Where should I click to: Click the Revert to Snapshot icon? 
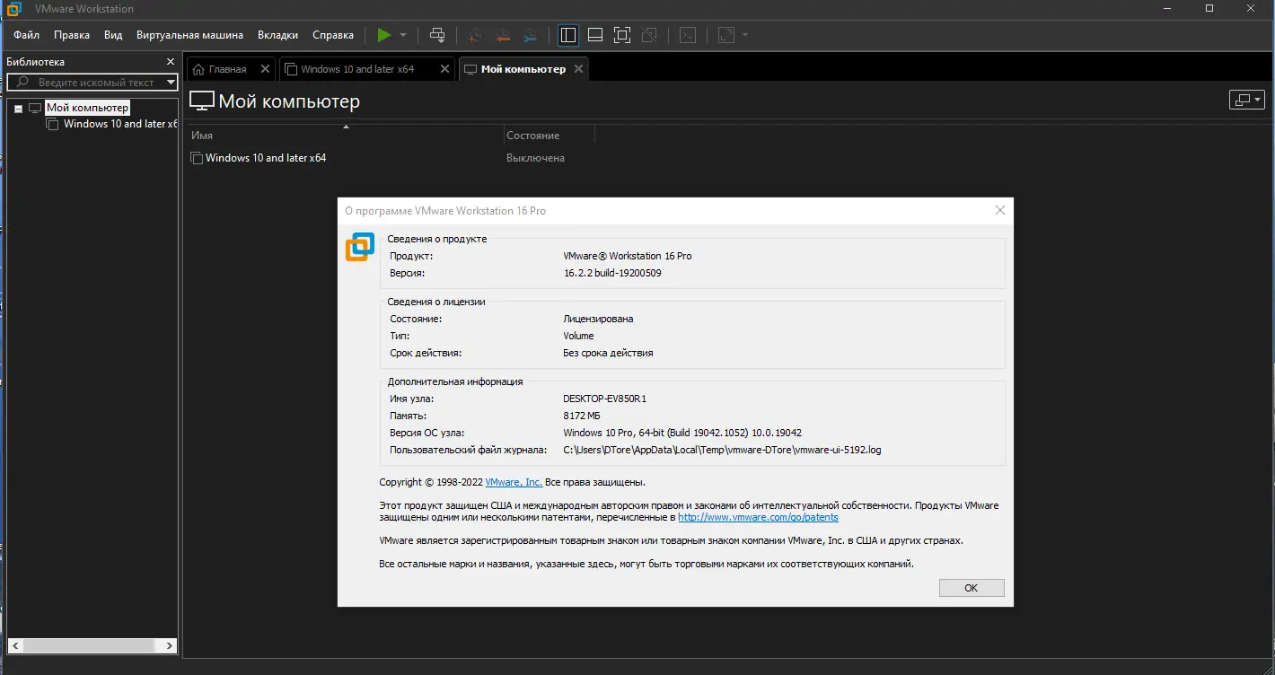(503, 35)
